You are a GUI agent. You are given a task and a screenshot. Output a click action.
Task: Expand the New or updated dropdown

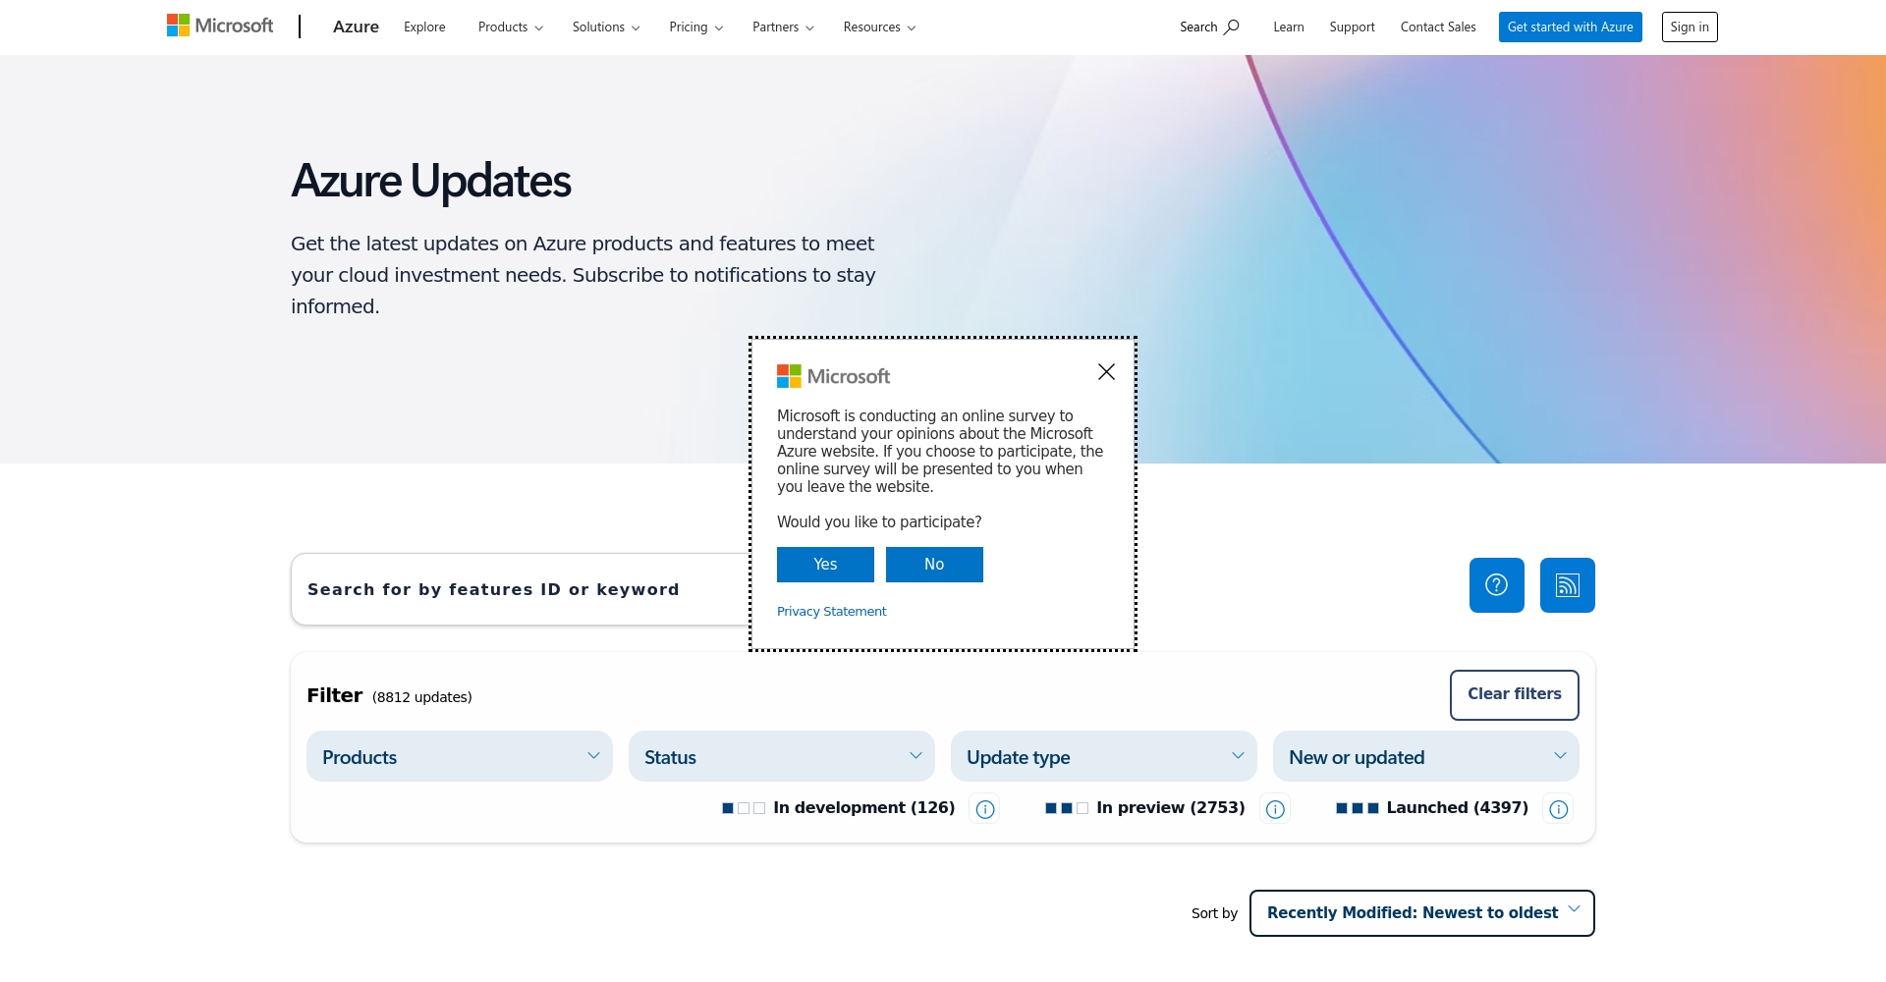(1426, 756)
